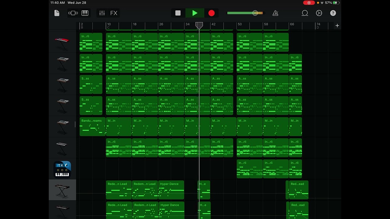Select In...rli region at bar 66, second track
This screenshot has width=390, height=219.
tap(295, 63)
